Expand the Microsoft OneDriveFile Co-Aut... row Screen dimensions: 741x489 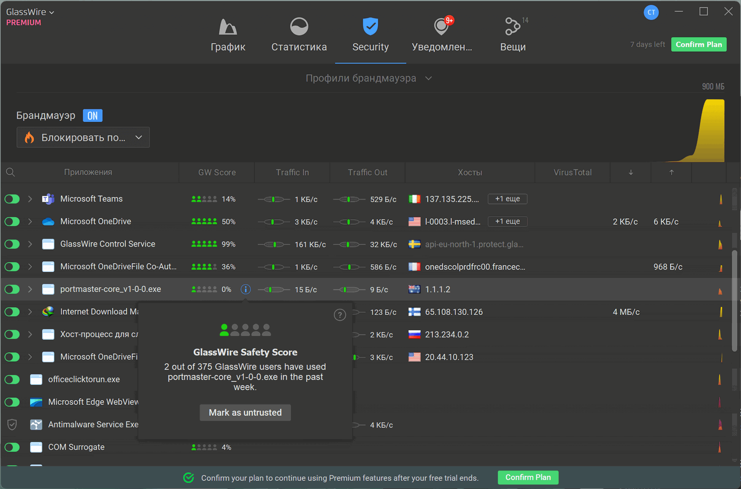tap(30, 267)
